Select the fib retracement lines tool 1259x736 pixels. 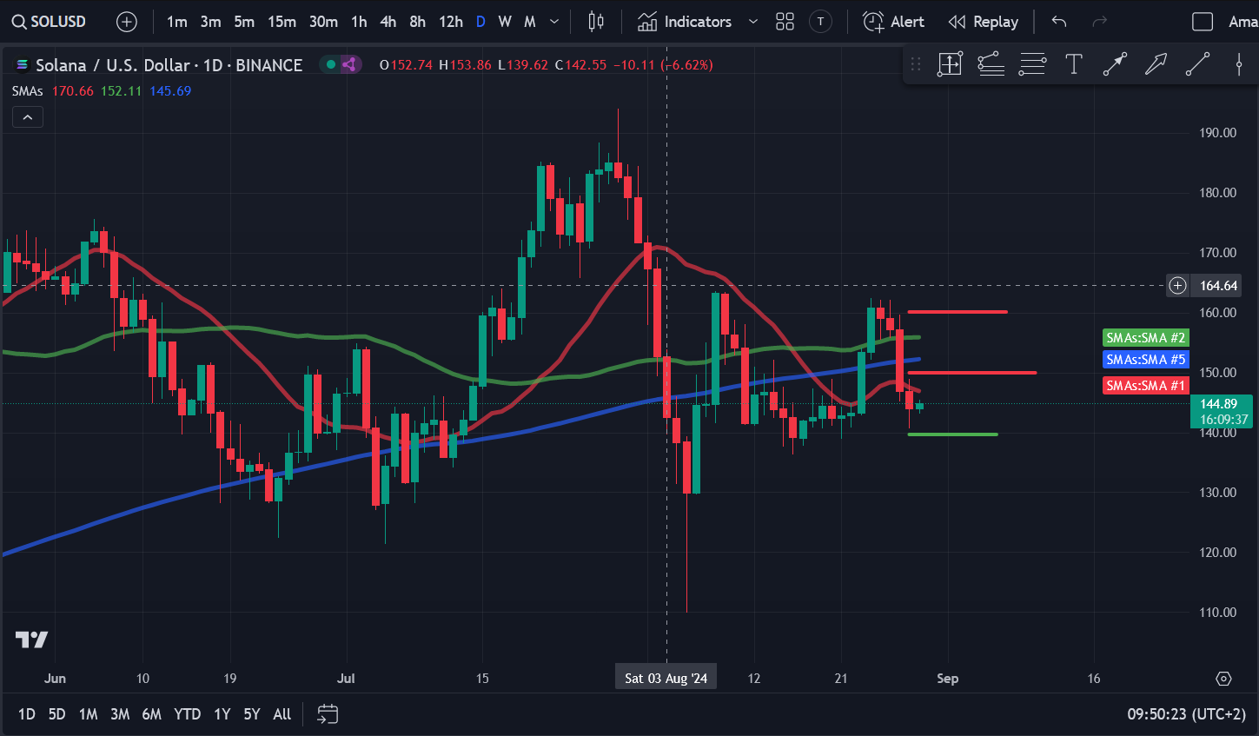tap(1032, 63)
